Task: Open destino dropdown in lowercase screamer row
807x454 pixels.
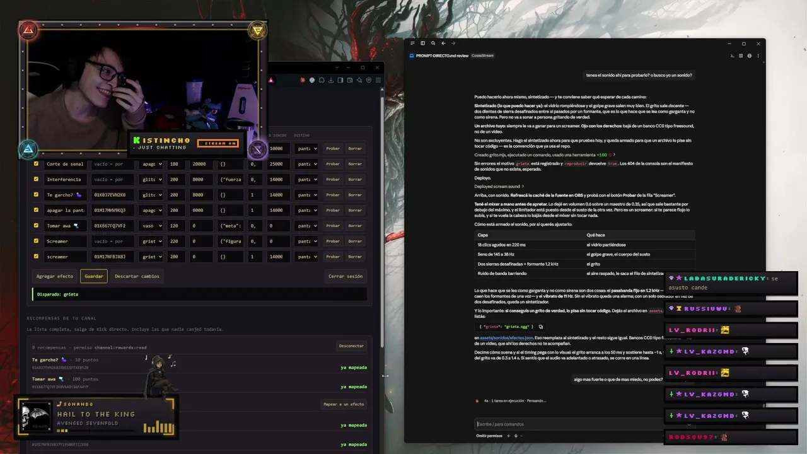Action: pyautogui.click(x=307, y=257)
